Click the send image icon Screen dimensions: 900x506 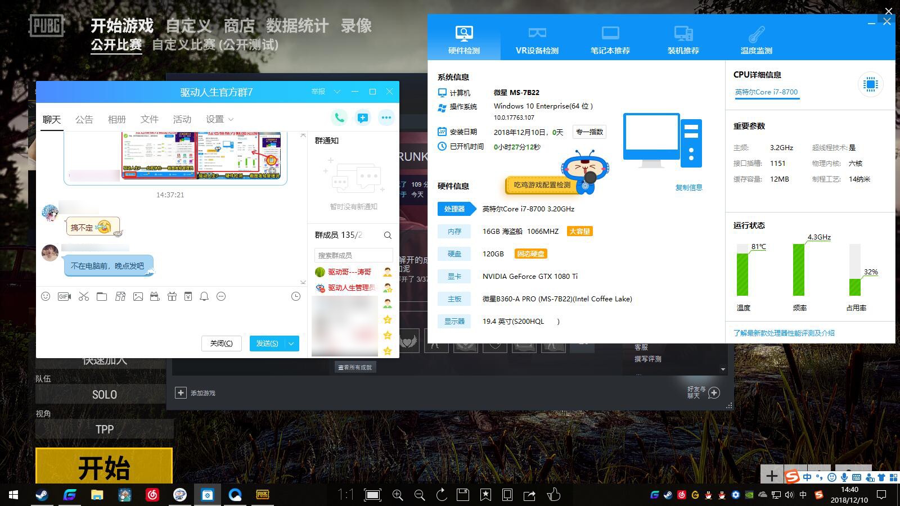click(x=138, y=296)
